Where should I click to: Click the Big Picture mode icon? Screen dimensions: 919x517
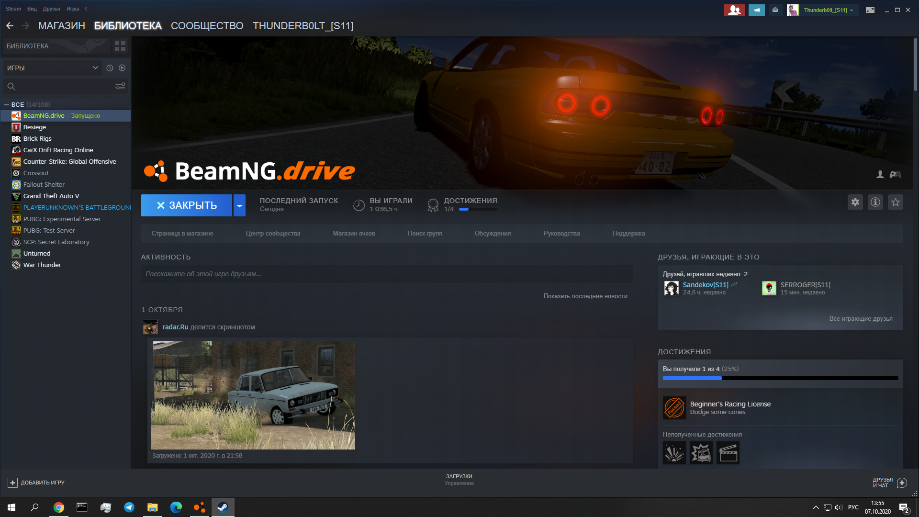coord(870,10)
